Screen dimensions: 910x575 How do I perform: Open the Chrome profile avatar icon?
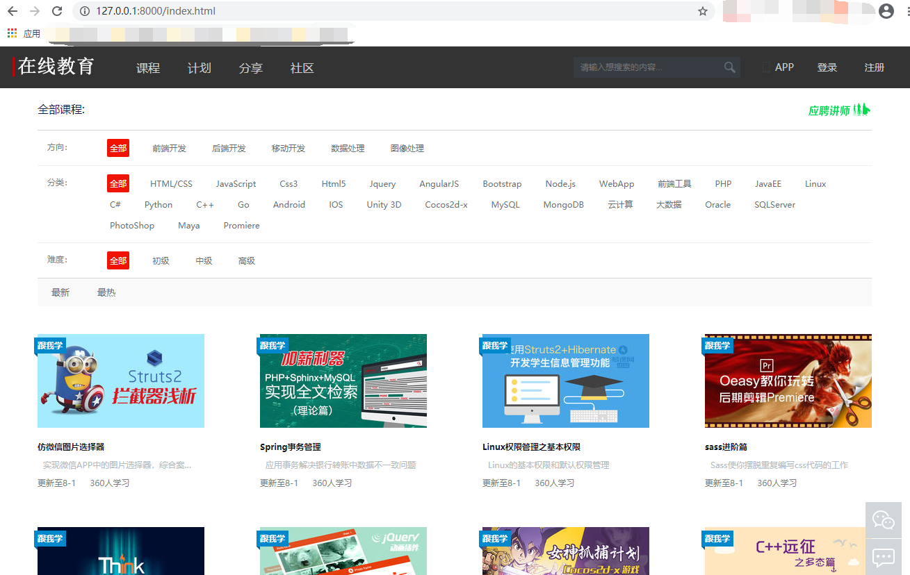click(x=886, y=11)
